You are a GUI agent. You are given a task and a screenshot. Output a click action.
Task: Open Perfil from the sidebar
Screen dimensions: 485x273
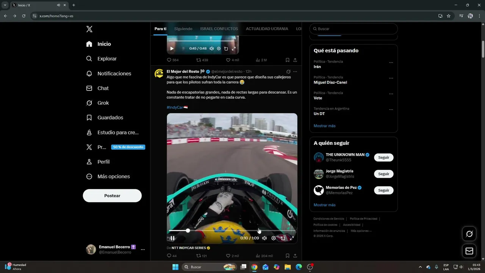pos(98,162)
